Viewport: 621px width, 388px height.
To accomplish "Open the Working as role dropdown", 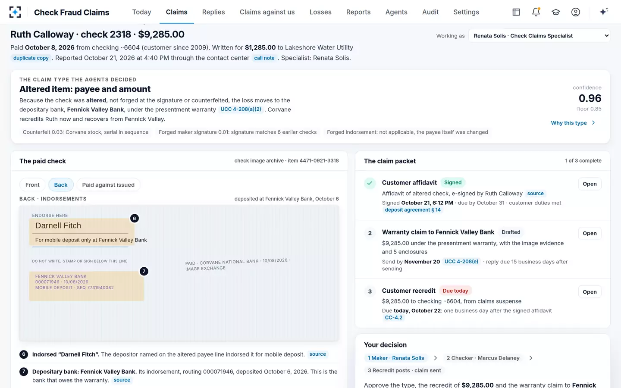I will pos(539,36).
